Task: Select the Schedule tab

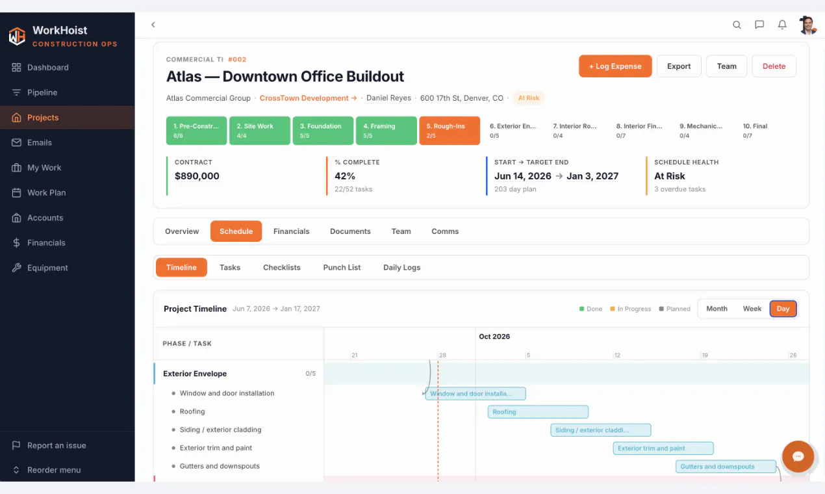Action: (x=236, y=231)
